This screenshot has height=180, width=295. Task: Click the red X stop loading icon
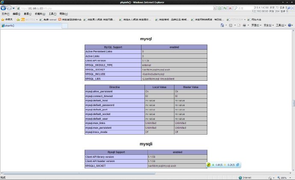click(x=230, y=8)
